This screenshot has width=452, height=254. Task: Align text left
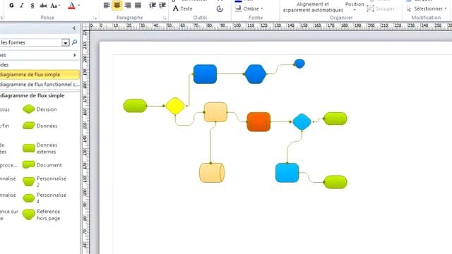click(x=107, y=5)
